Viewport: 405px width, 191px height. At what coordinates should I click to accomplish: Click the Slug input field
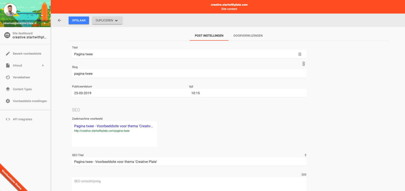point(189,74)
